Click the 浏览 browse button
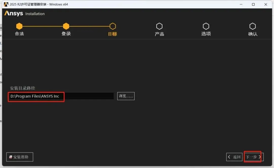This screenshot has height=168, width=274. tap(126, 96)
